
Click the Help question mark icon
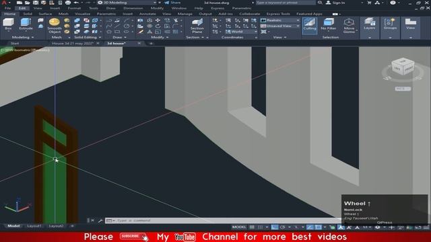[393, 3]
